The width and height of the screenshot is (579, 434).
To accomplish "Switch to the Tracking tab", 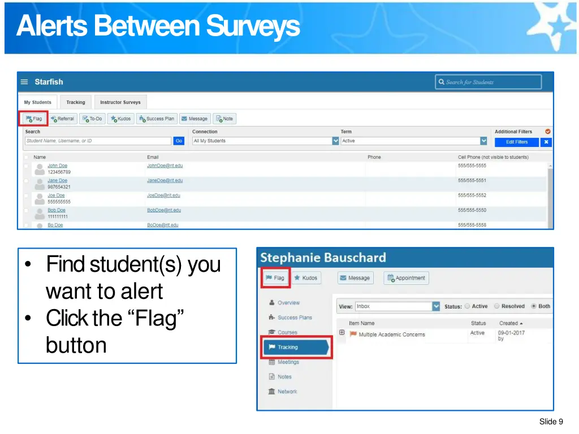I will (x=76, y=102).
